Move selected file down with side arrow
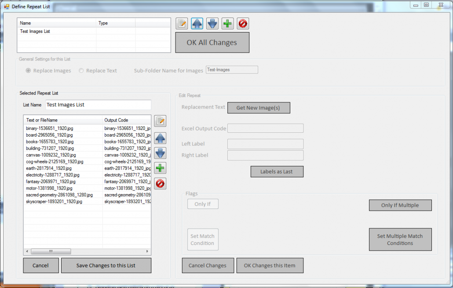 pyautogui.click(x=160, y=153)
